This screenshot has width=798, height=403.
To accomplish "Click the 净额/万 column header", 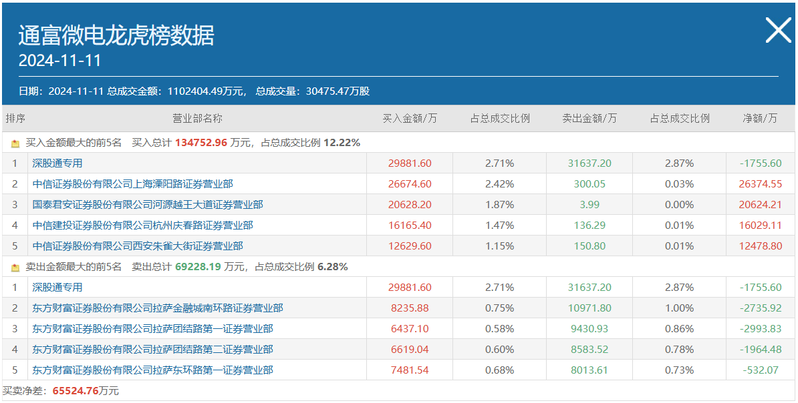I will coord(761,119).
